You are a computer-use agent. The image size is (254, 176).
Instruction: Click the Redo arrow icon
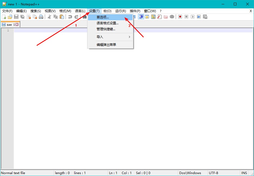click(76, 17)
